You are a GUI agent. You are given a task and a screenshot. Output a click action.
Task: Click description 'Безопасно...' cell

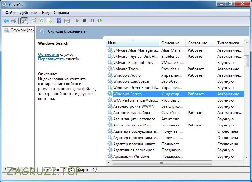[173, 125]
